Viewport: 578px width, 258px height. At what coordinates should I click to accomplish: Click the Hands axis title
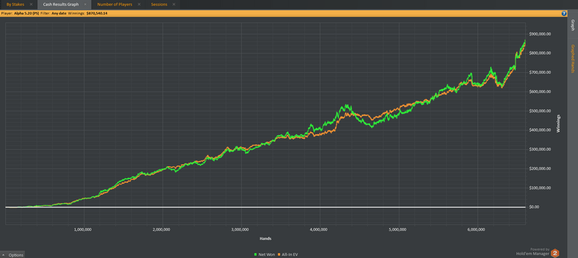tap(265, 238)
